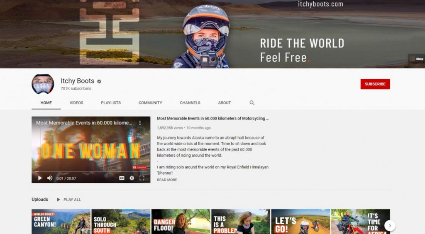Enter fullscreen on the featured video

pos(142,178)
